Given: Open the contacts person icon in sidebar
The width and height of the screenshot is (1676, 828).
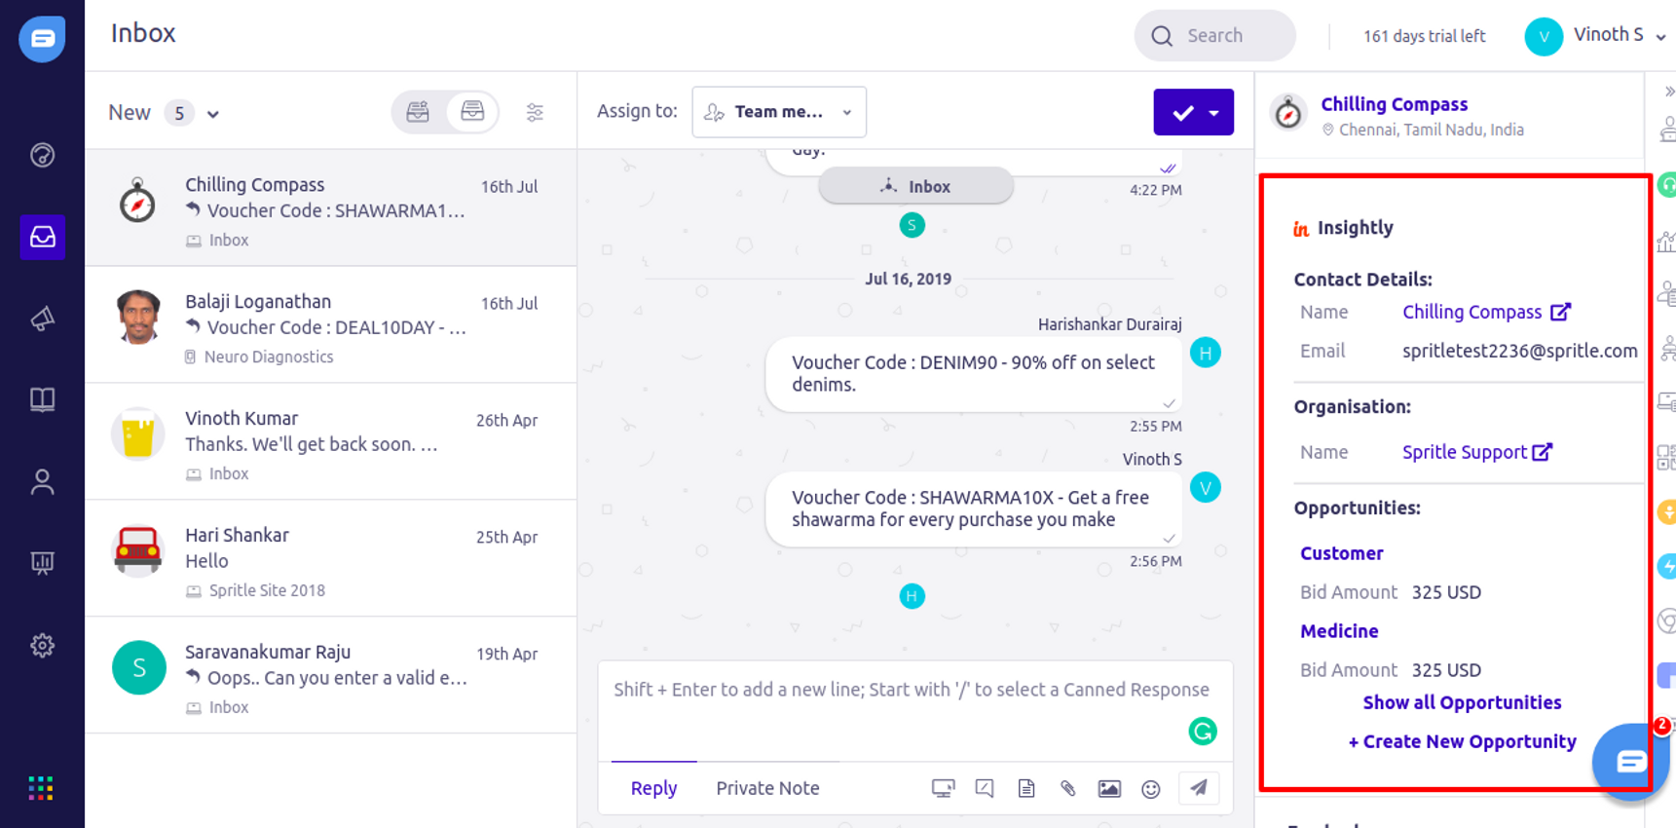Looking at the screenshot, I should click(42, 481).
